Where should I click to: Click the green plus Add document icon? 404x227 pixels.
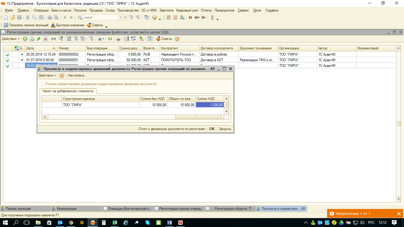point(25,39)
